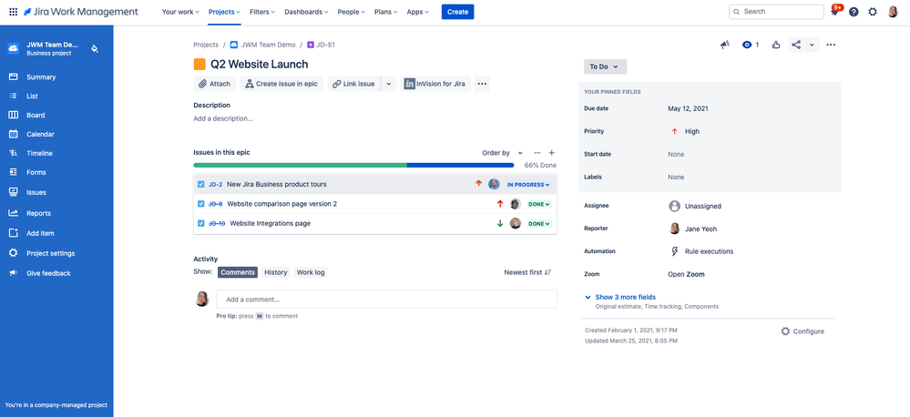Click the thumbs up vote icon
The image size is (910, 417).
coord(776,45)
